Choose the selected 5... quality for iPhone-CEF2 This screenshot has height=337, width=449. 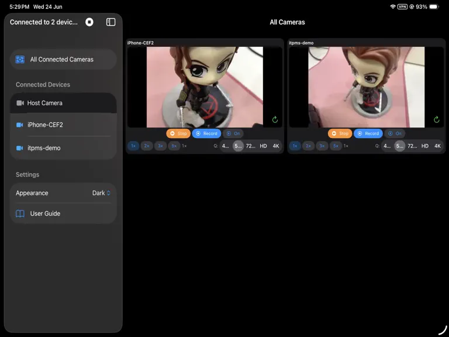(238, 146)
